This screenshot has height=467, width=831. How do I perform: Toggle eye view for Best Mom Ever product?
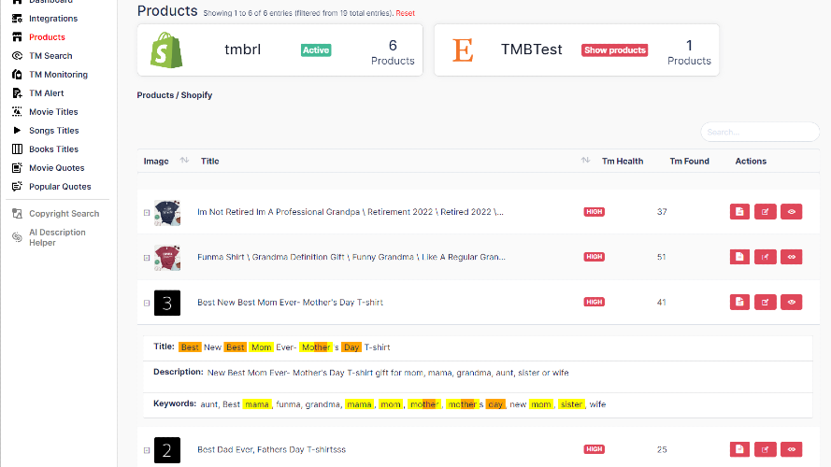pyautogui.click(x=792, y=302)
